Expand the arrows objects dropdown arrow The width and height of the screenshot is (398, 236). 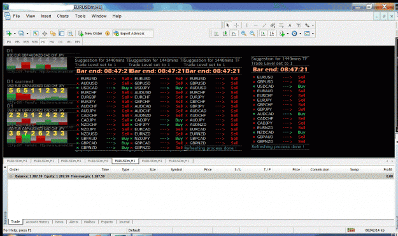[313, 25]
